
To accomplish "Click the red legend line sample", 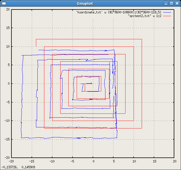I will pos(167,16).
